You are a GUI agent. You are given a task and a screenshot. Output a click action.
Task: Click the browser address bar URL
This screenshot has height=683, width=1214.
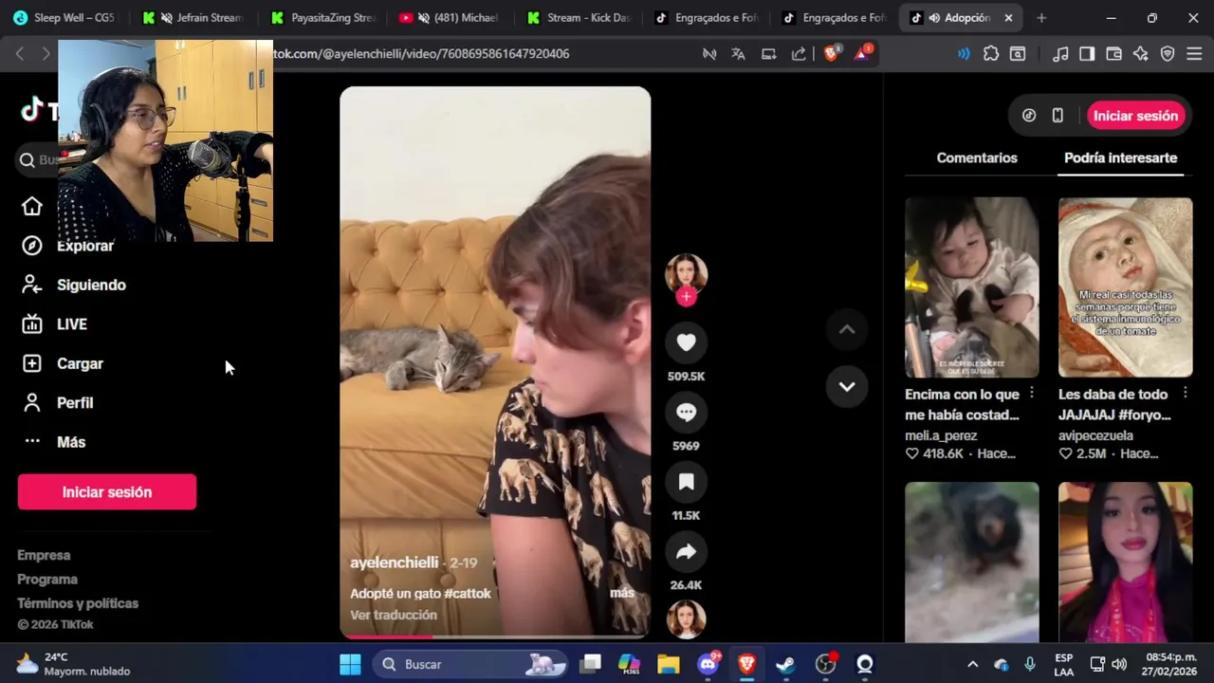pyautogui.click(x=421, y=54)
